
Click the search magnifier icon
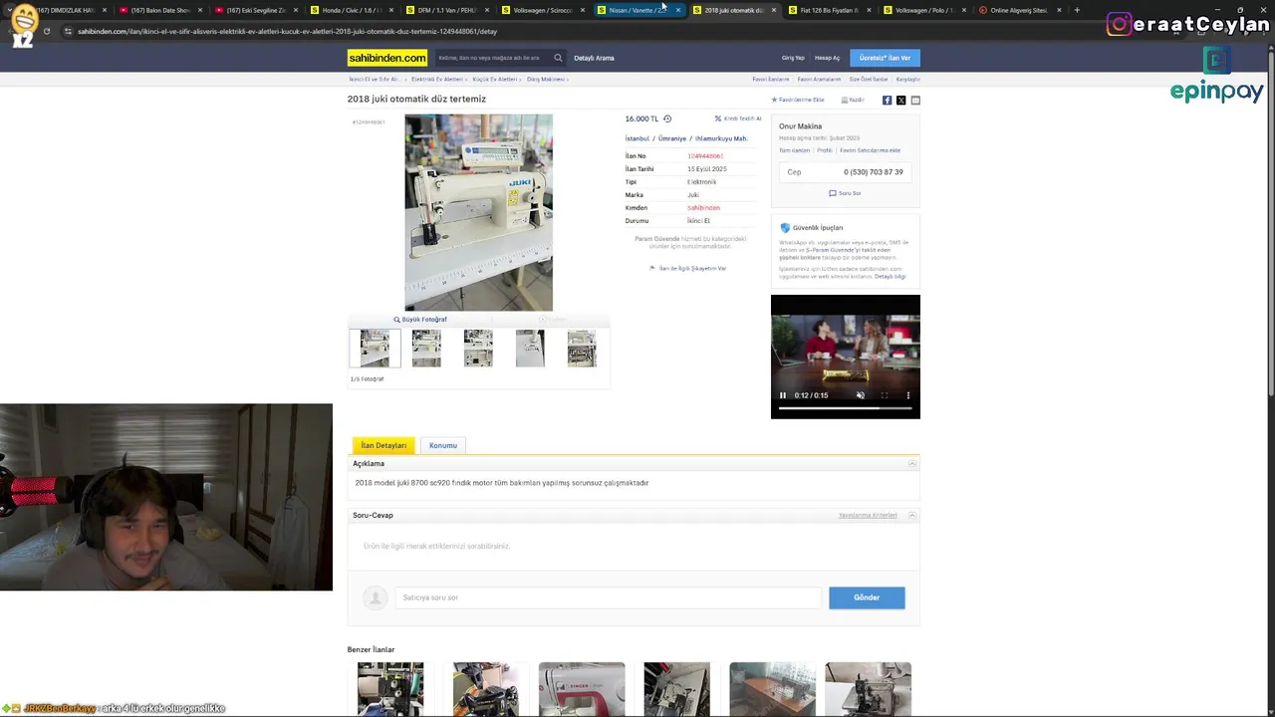(x=558, y=58)
